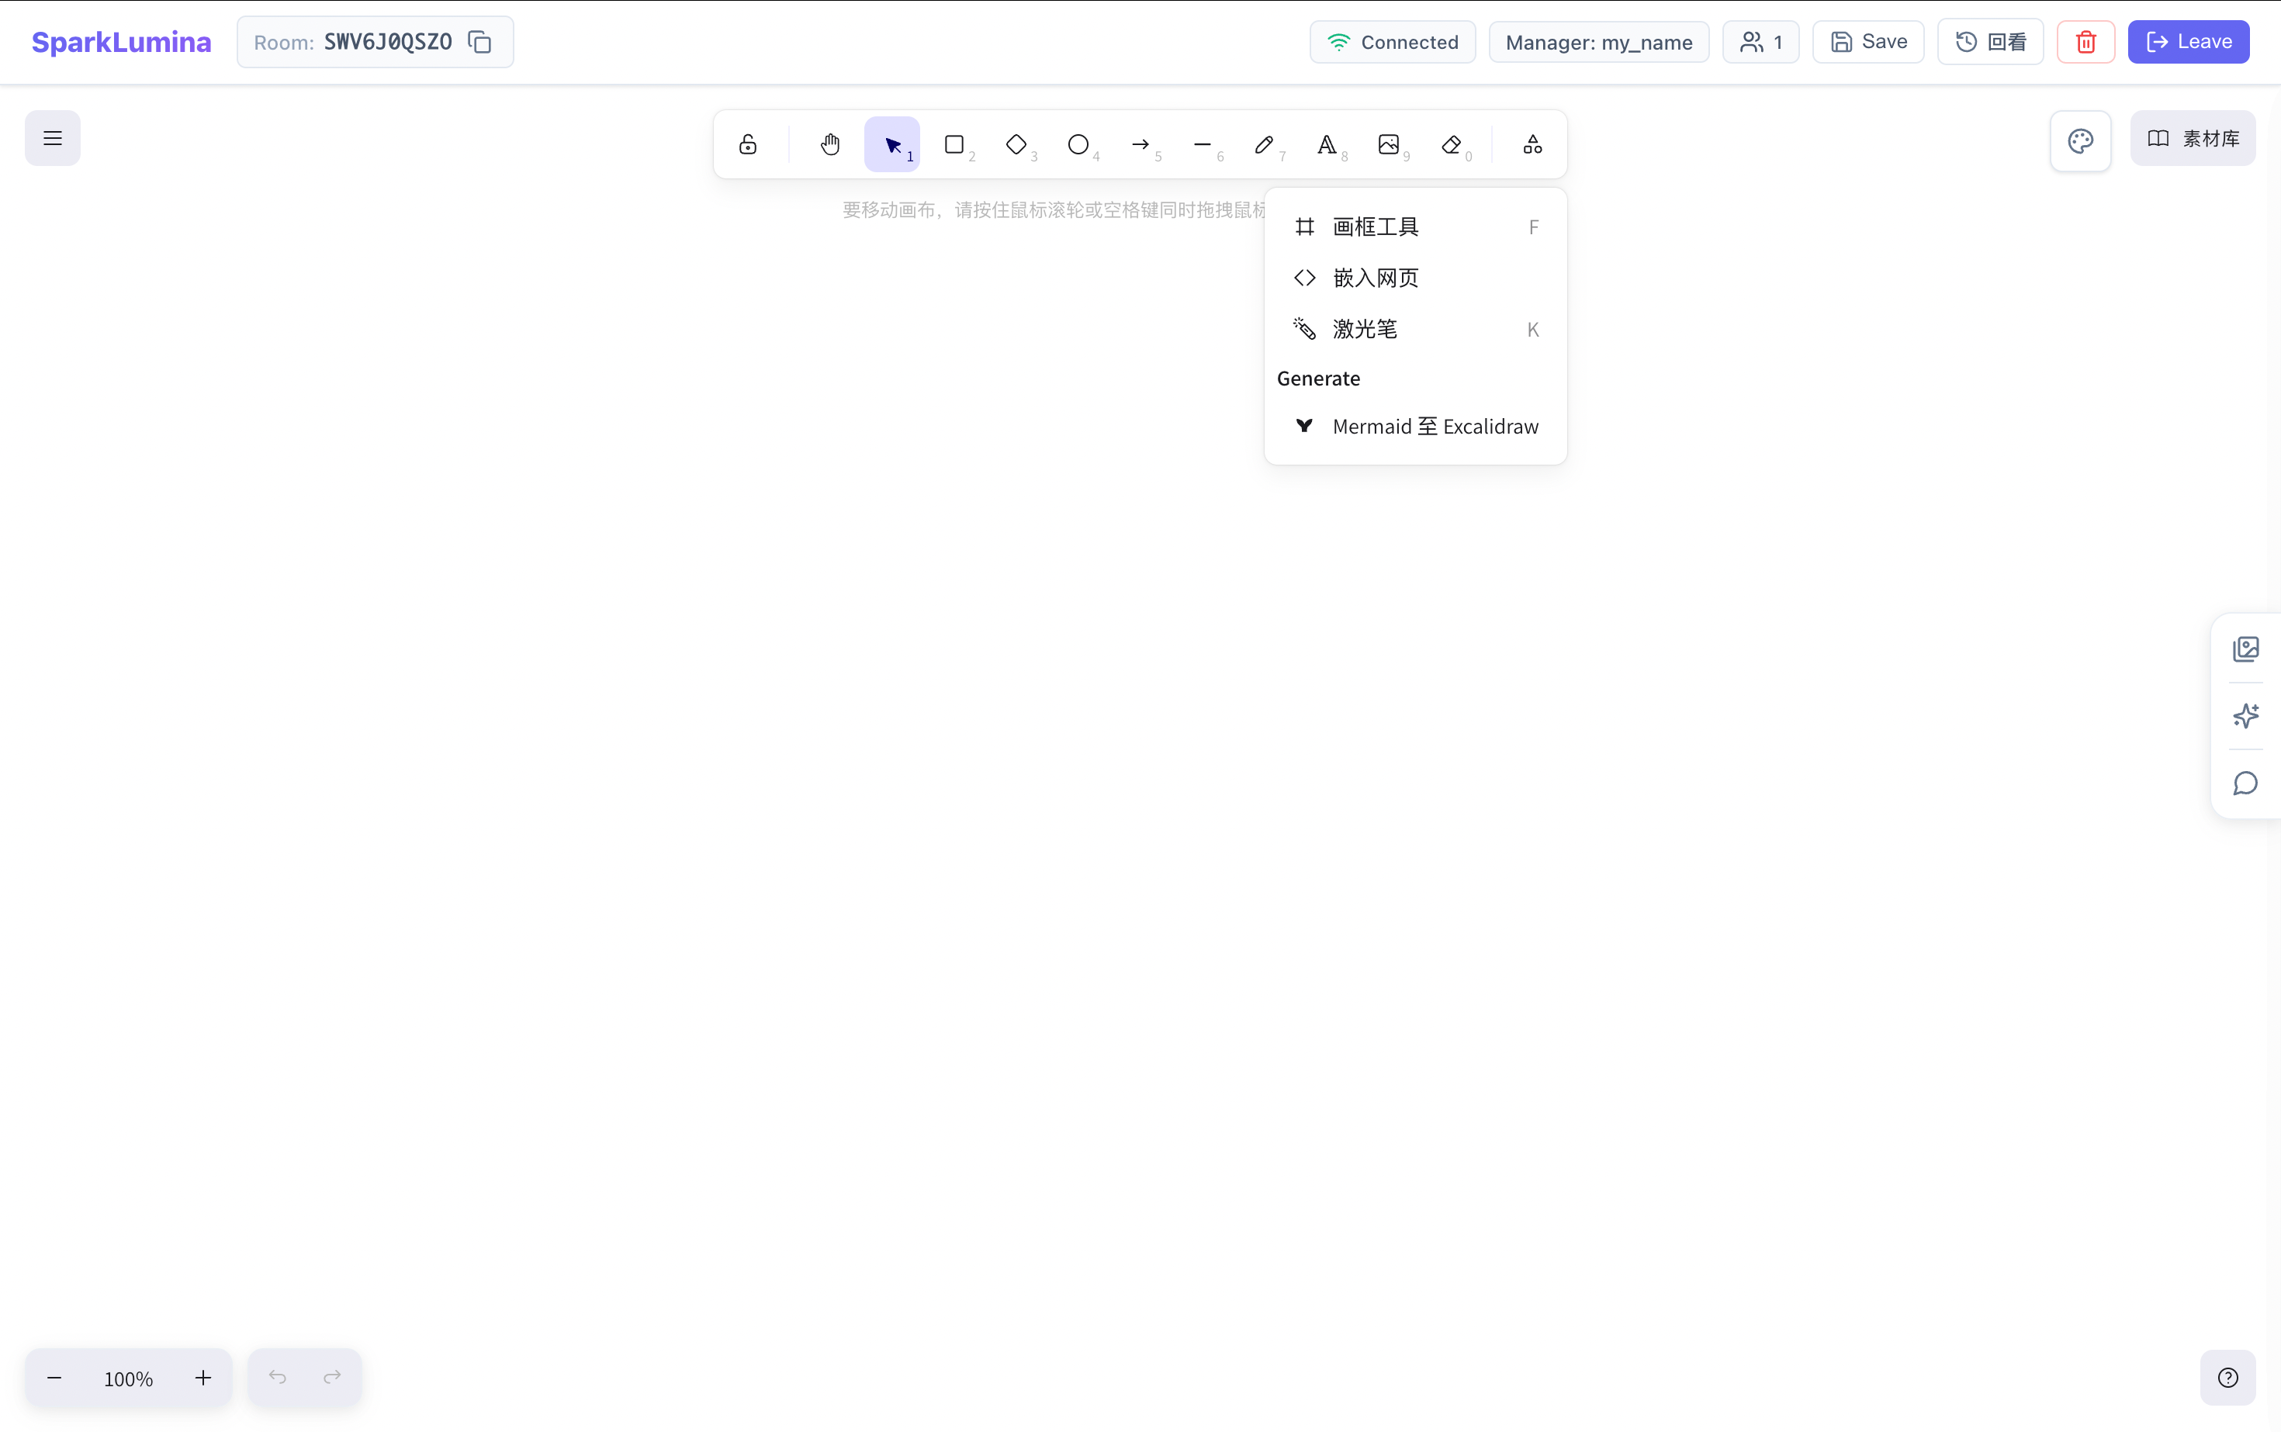Pick the Arrow tool
Viewport: 2281px width, 1432px height.
[x=1140, y=144]
